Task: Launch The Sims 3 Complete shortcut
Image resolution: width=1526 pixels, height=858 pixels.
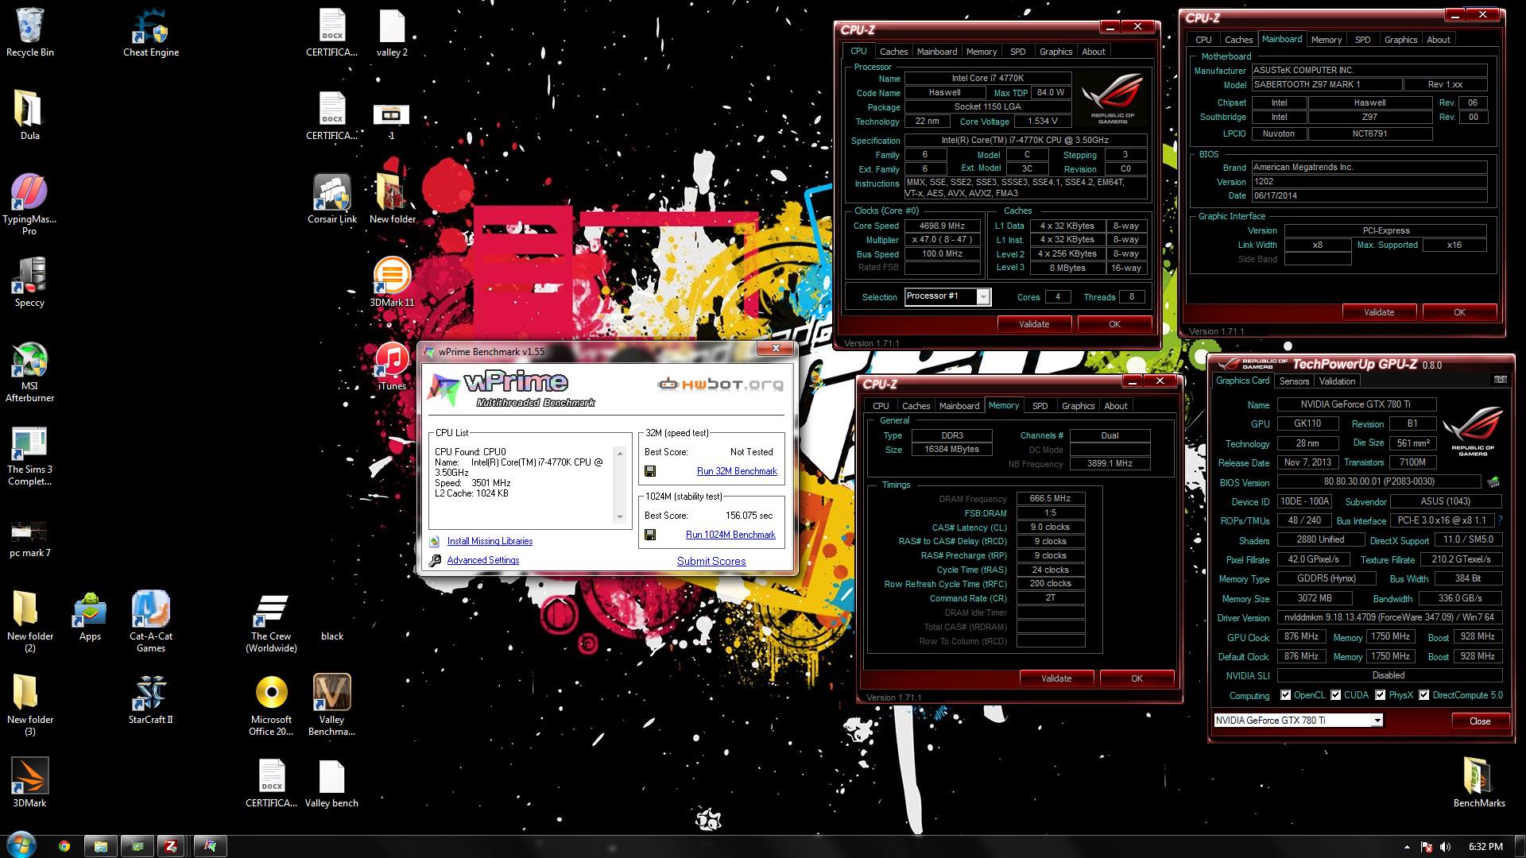Action: pos(29,455)
